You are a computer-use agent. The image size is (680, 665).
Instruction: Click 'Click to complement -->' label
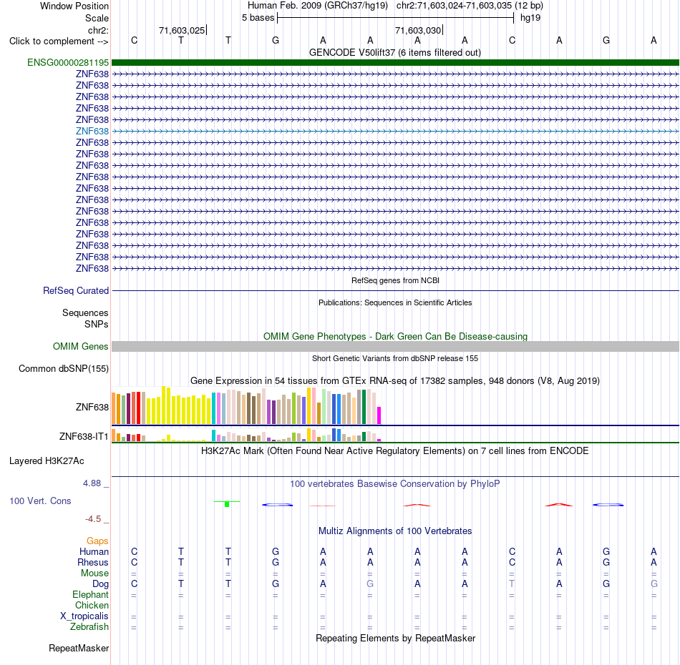coord(59,41)
